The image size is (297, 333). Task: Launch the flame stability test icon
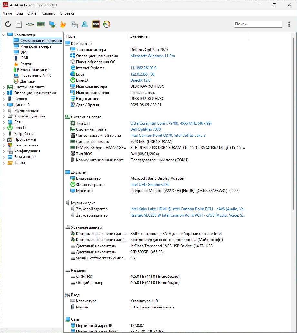[63, 24]
